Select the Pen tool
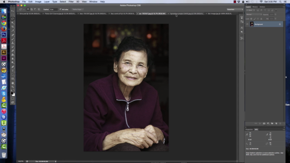 [x=13, y=67]
